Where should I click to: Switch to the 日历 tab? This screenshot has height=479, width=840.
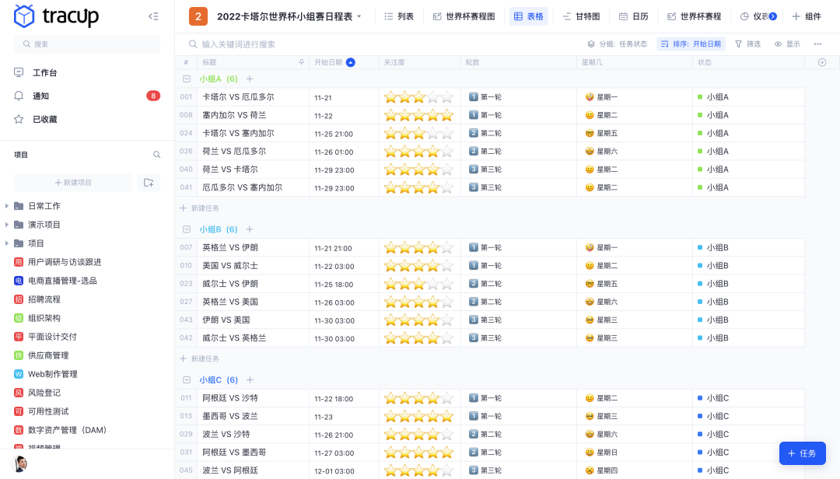click(633, 16)
